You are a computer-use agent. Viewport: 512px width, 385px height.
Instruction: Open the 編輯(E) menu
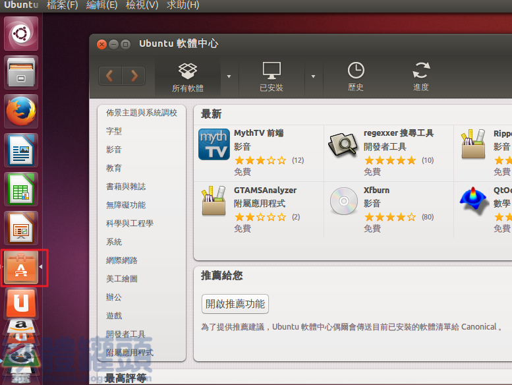pos(102,5)
